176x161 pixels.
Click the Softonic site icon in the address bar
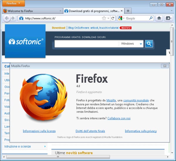click(x=21, y=18)
